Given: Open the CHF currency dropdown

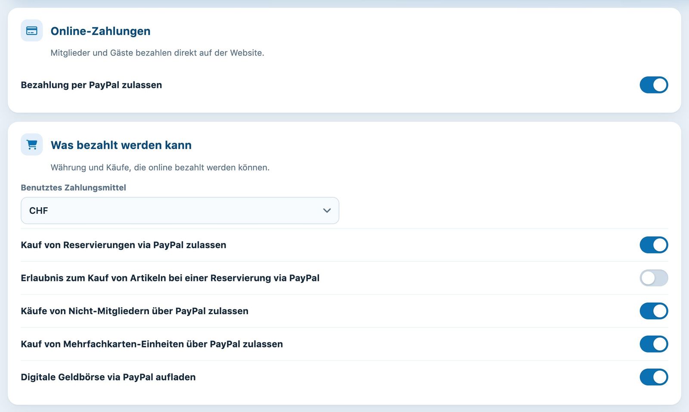Looking at the screenshot, I should click(x=180, y=210).
